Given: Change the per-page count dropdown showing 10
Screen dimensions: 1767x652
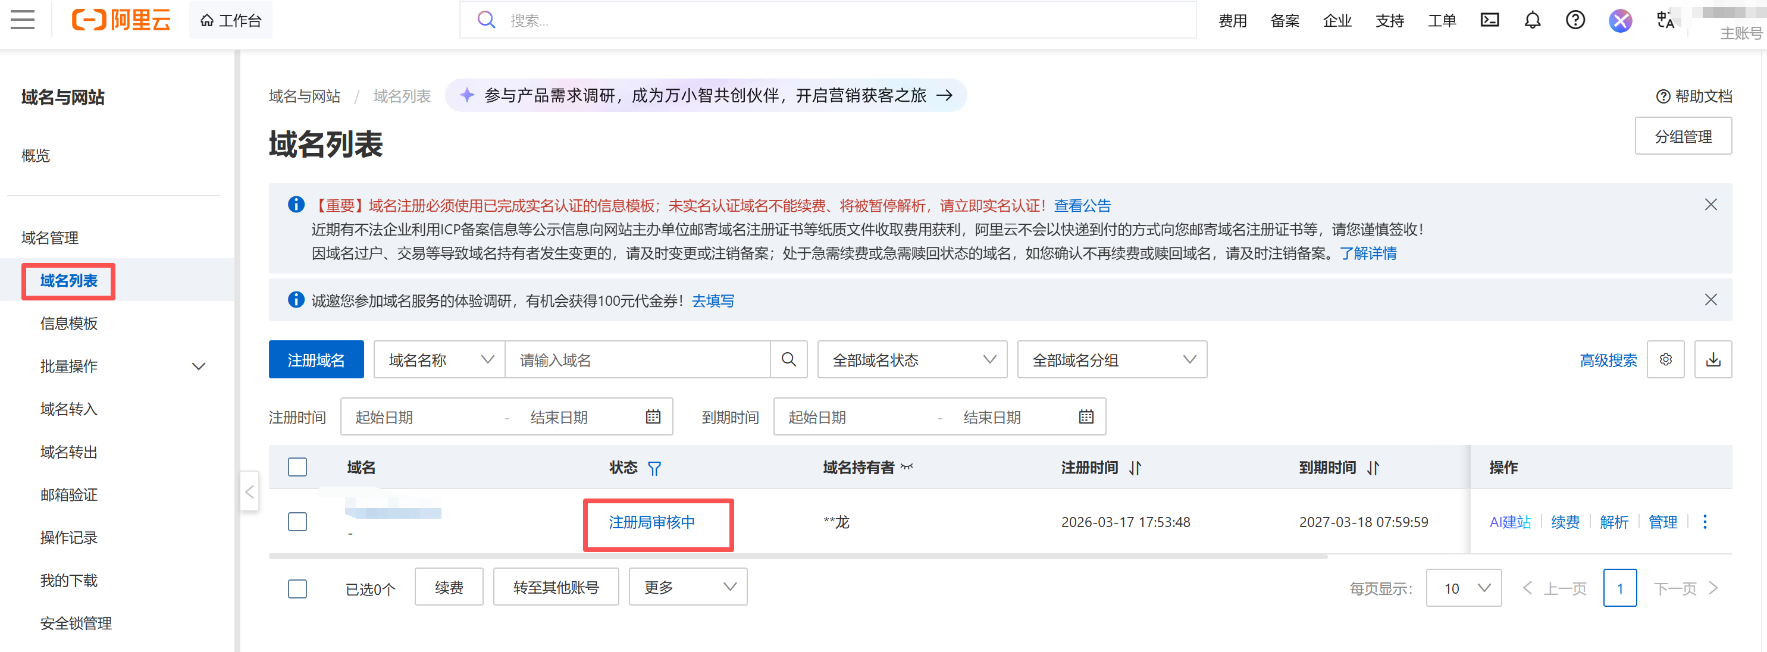Looking at the screenshot, I should 1464,588.
